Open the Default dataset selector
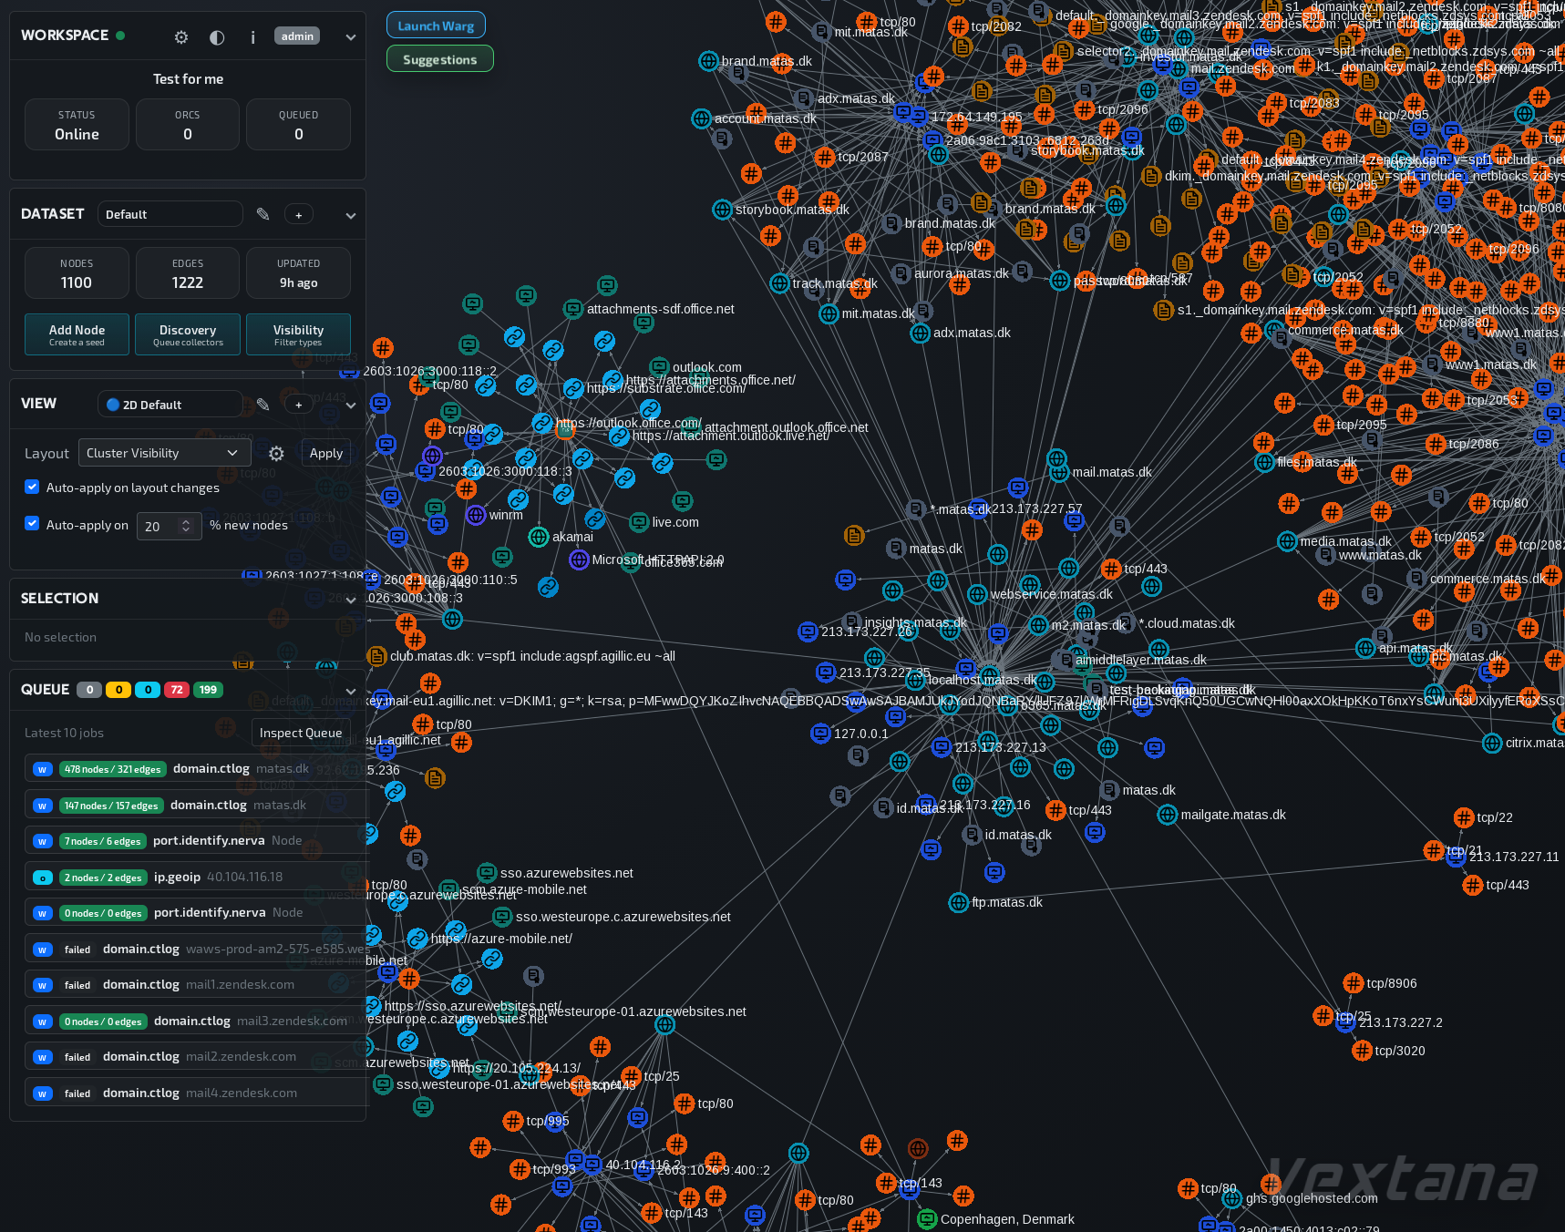Image resolution: width=1565 pixels, height=1232 pixels. pos(170,214)
